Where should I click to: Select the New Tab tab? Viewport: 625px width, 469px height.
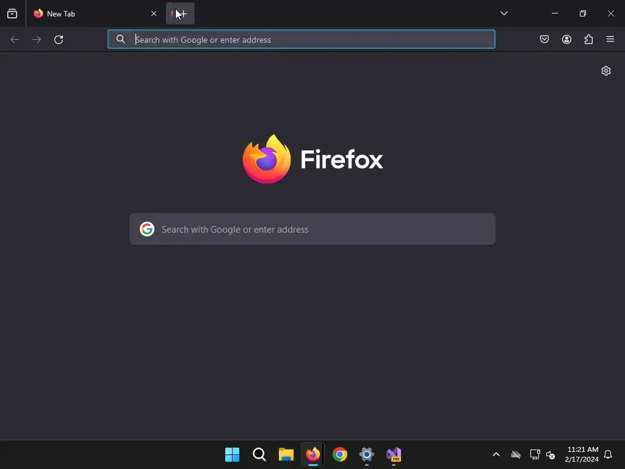click(x=96, y=13)
